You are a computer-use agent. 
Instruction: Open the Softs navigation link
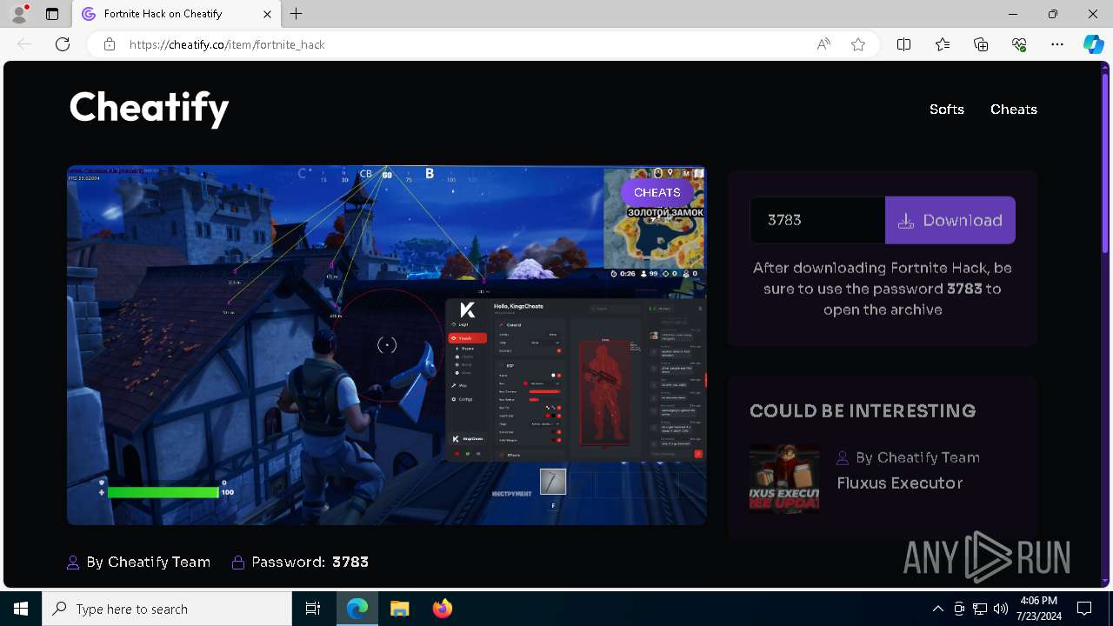click(947, 110)
